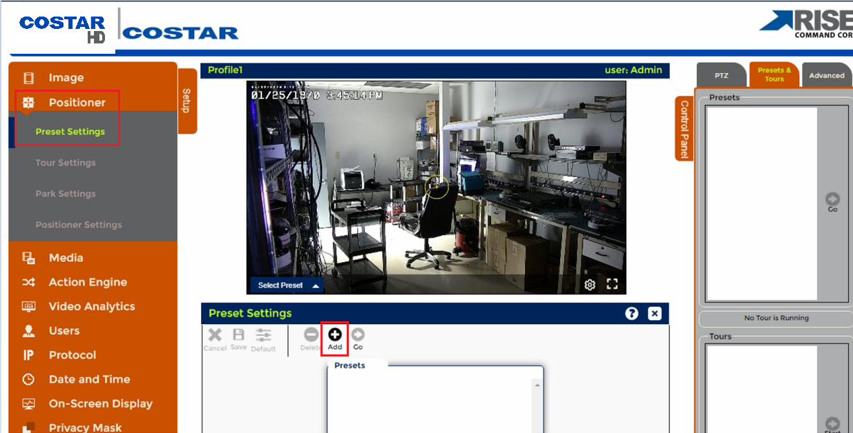Click the Add preset plus icon

[x=335, y=334]
